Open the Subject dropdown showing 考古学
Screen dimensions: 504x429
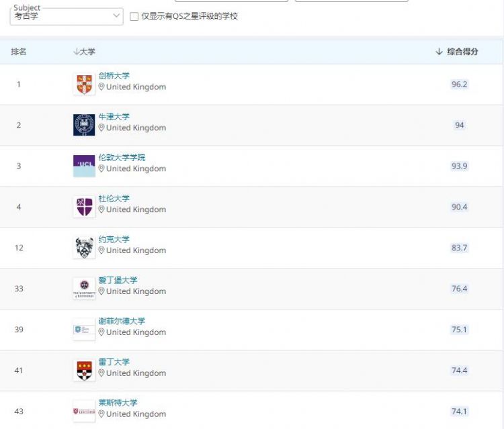67,16
